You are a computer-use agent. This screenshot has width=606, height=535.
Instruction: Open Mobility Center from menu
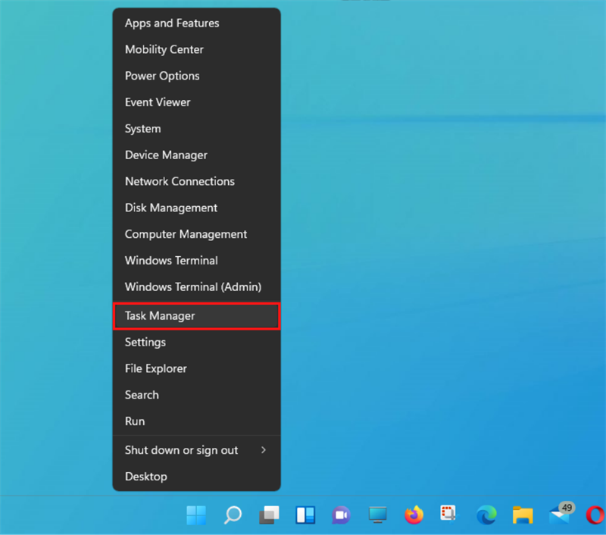pos(196,49)
